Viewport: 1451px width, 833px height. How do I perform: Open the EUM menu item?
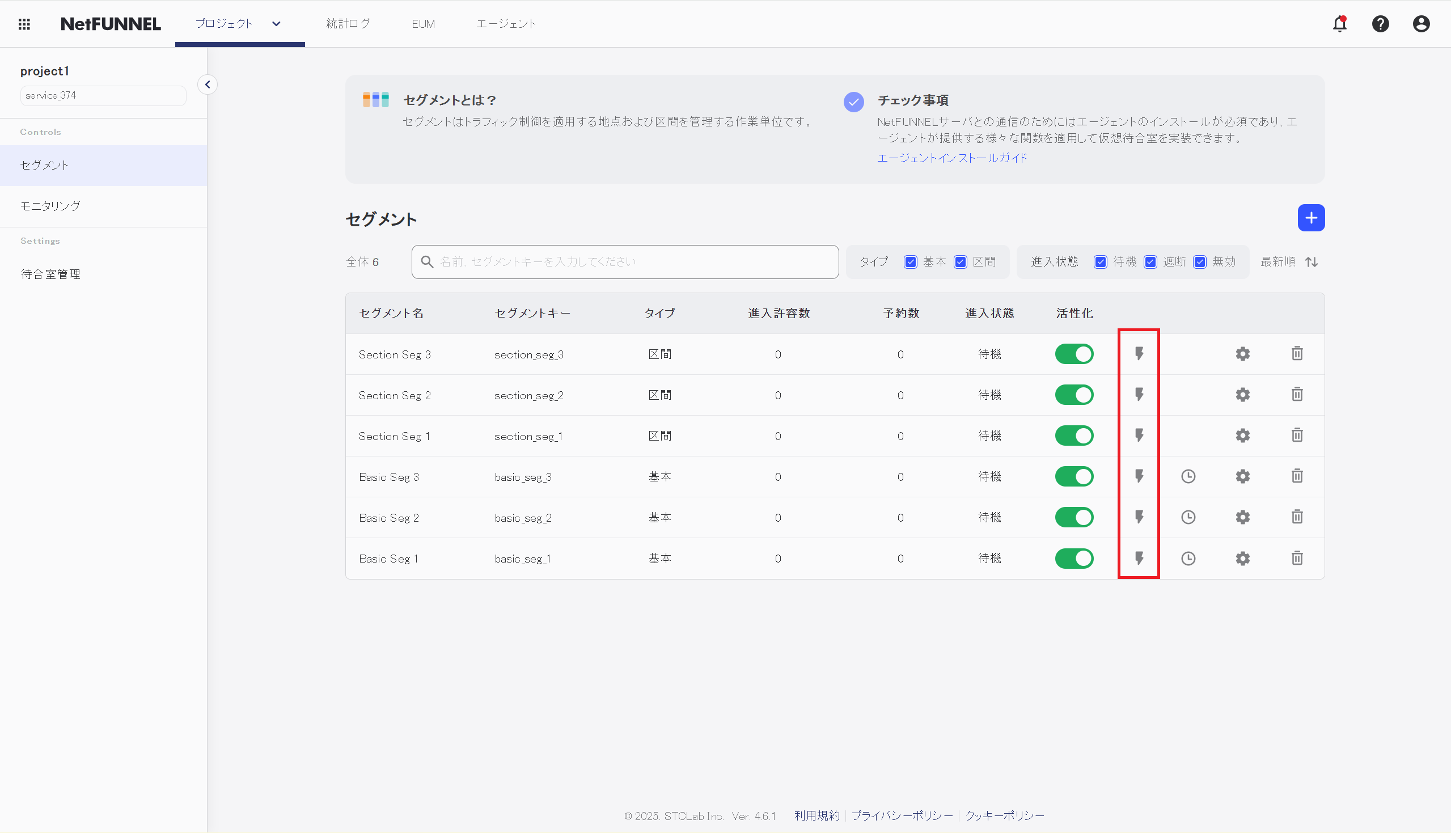[x=423, y=23]
